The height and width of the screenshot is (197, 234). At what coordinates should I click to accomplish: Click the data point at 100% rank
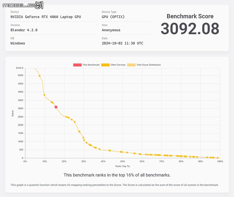click(217, 158)
